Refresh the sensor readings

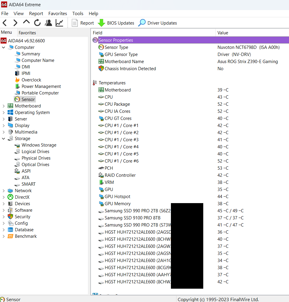tap(37, 23)
